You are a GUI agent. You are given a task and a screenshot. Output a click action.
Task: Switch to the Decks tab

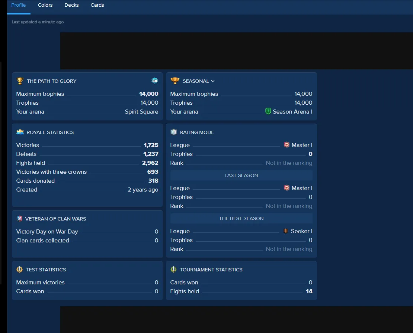[72, 5]
